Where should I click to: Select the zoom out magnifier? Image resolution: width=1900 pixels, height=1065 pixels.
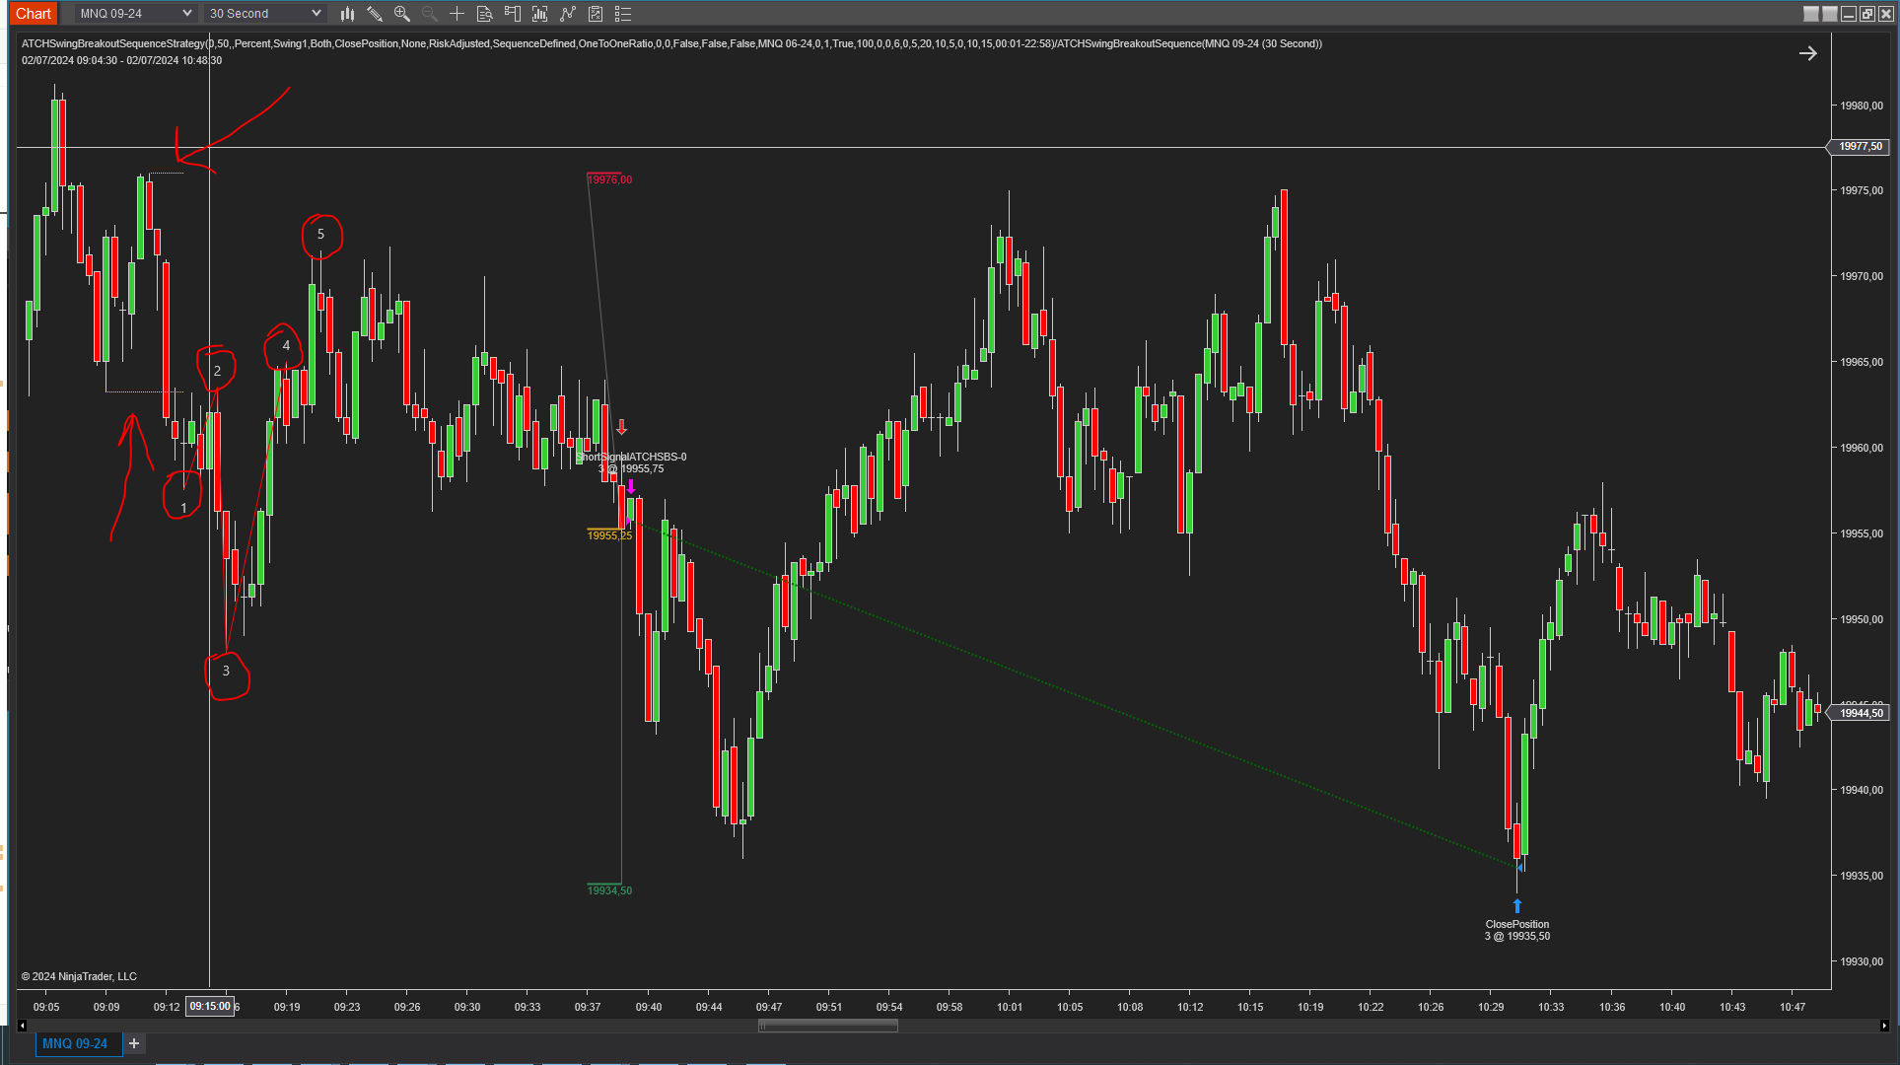tap(430, 14)
